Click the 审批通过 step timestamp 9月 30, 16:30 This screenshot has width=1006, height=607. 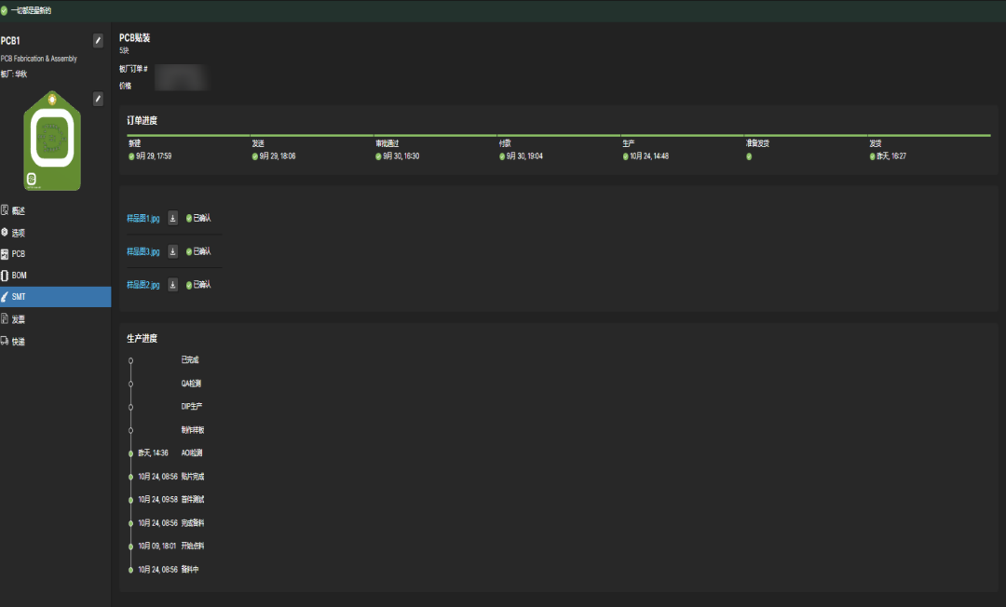pyautogui.click(x=401, y=156)
